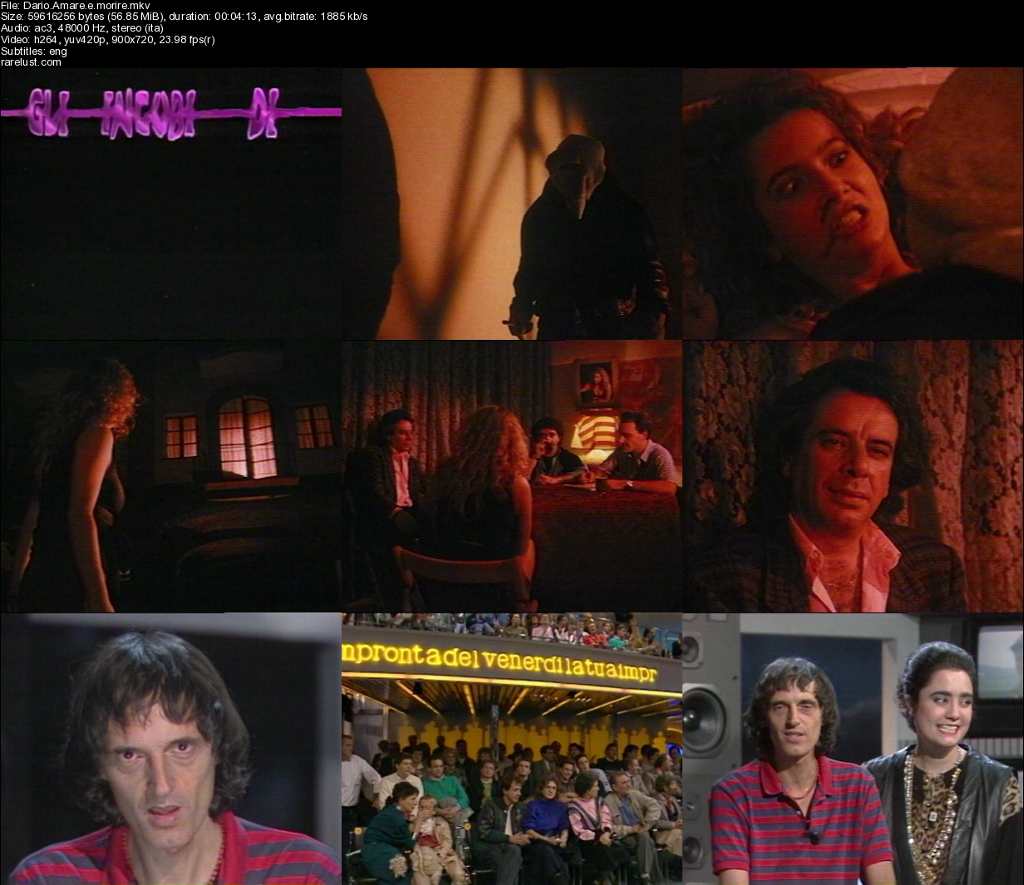Open the masked silhouette figure thumbnail
Image resolution: width=1024 pixels, height=885 pixels.
pos(511,204)
